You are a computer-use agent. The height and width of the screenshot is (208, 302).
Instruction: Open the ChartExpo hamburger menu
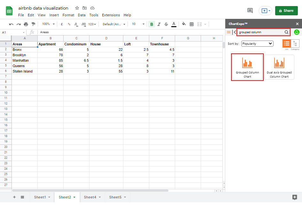click(228, 32)
